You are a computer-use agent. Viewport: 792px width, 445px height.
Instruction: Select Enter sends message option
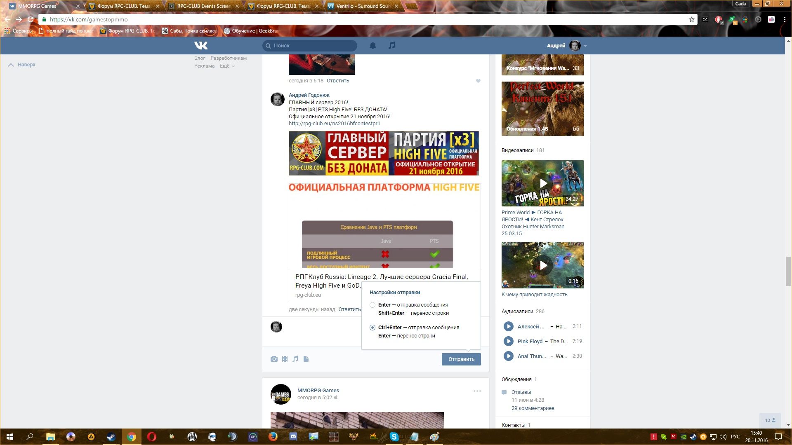coord(372,305)
